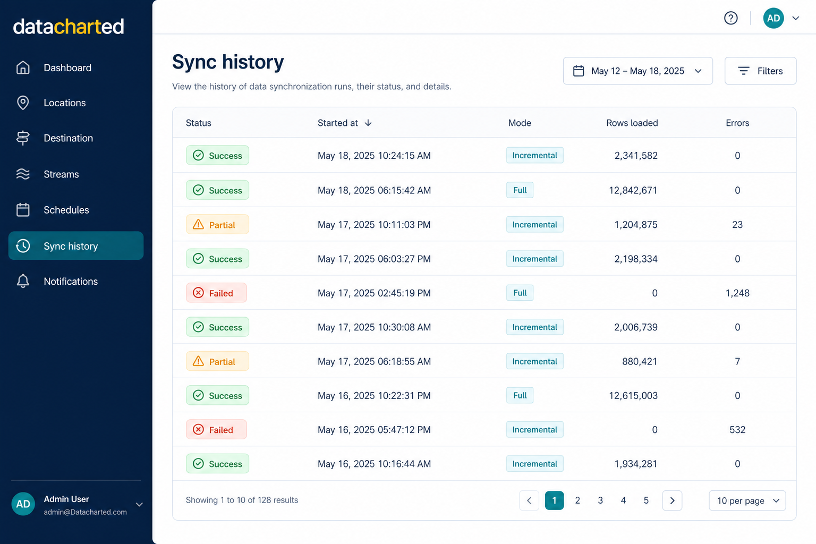
Task: Sort by Rows loaded column header
Action: click(x=632, y=123)
